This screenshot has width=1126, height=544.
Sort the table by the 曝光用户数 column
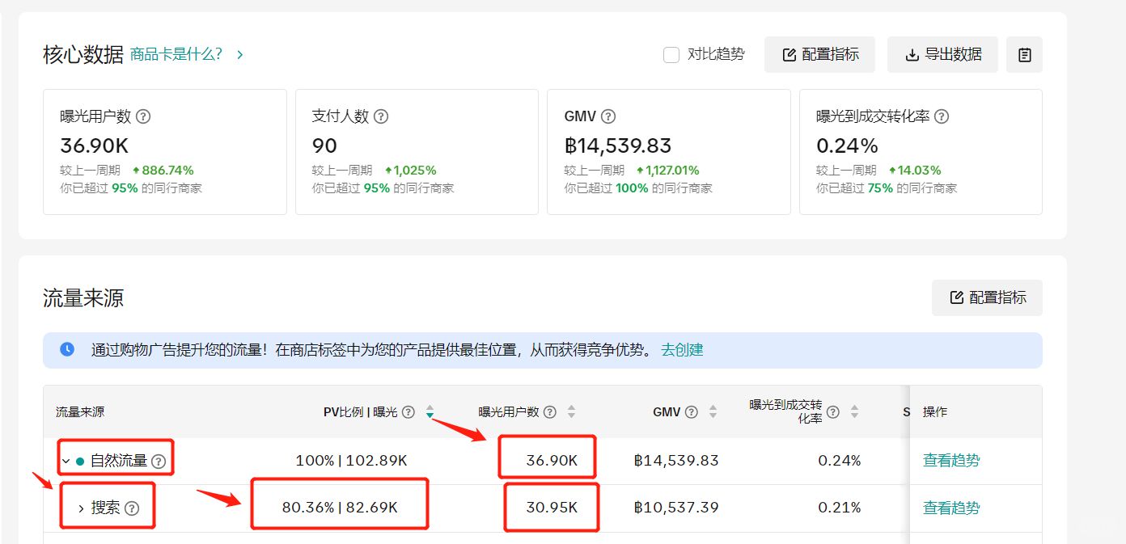(571, 412)
